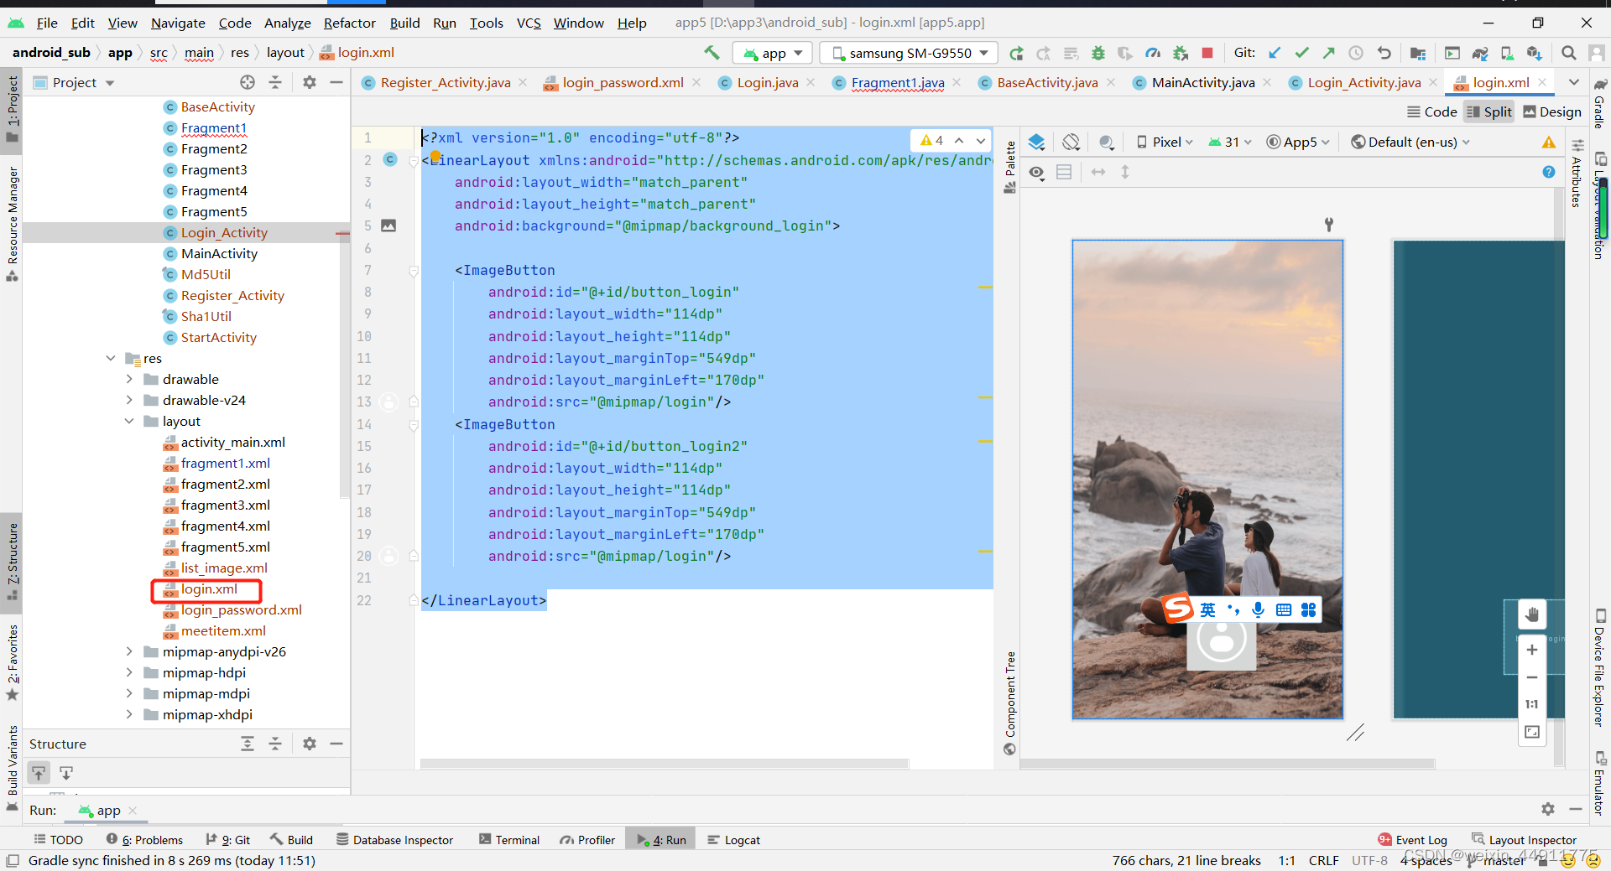Switch to Split view mode

pos(1489,111)
